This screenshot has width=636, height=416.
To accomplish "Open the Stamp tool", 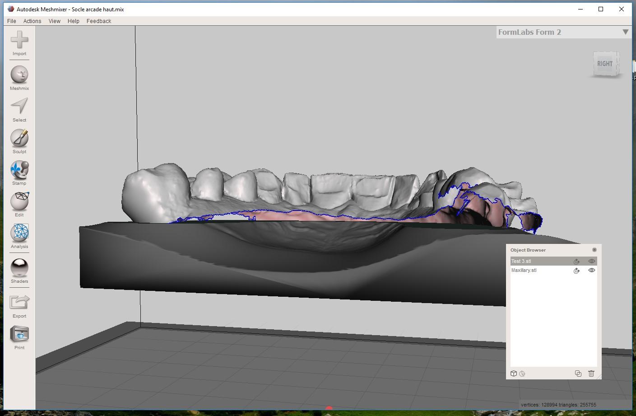I will click(x=19, y=170).
